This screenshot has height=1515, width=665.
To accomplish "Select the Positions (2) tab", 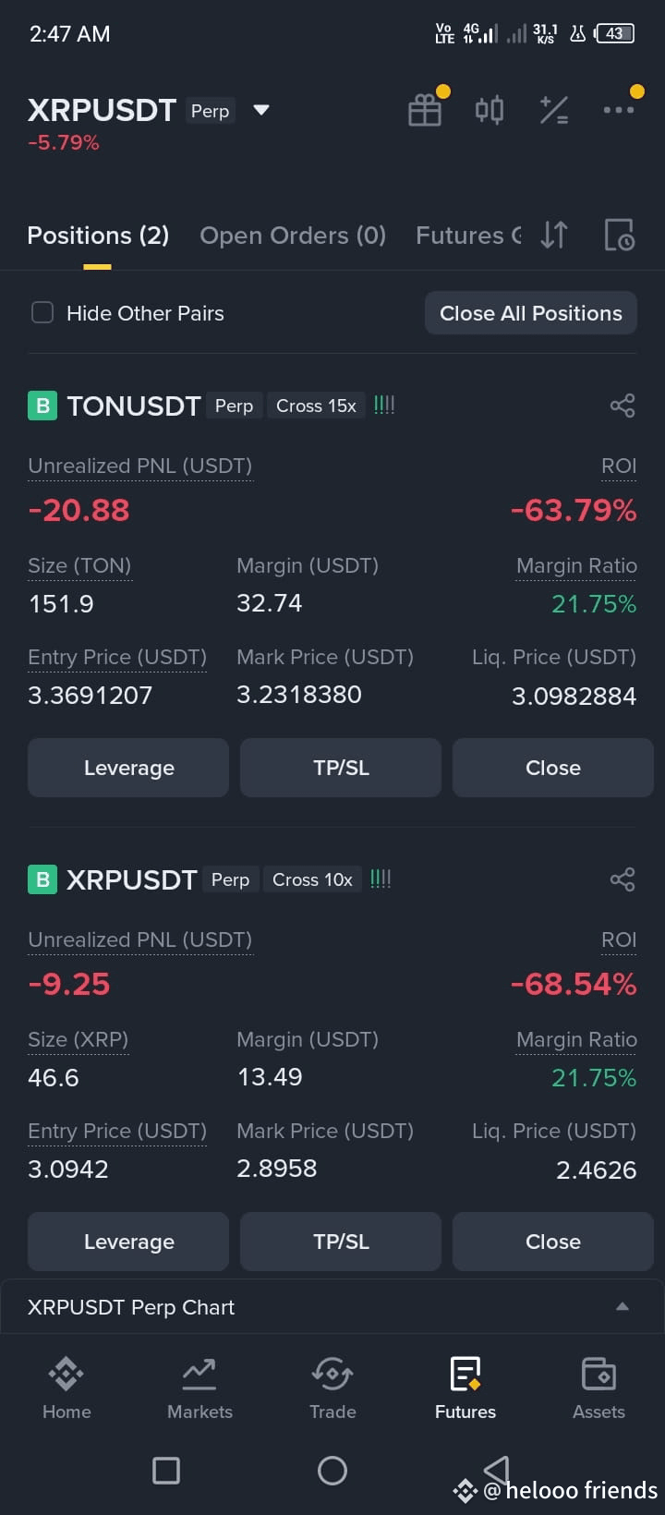I will point(98,236).
